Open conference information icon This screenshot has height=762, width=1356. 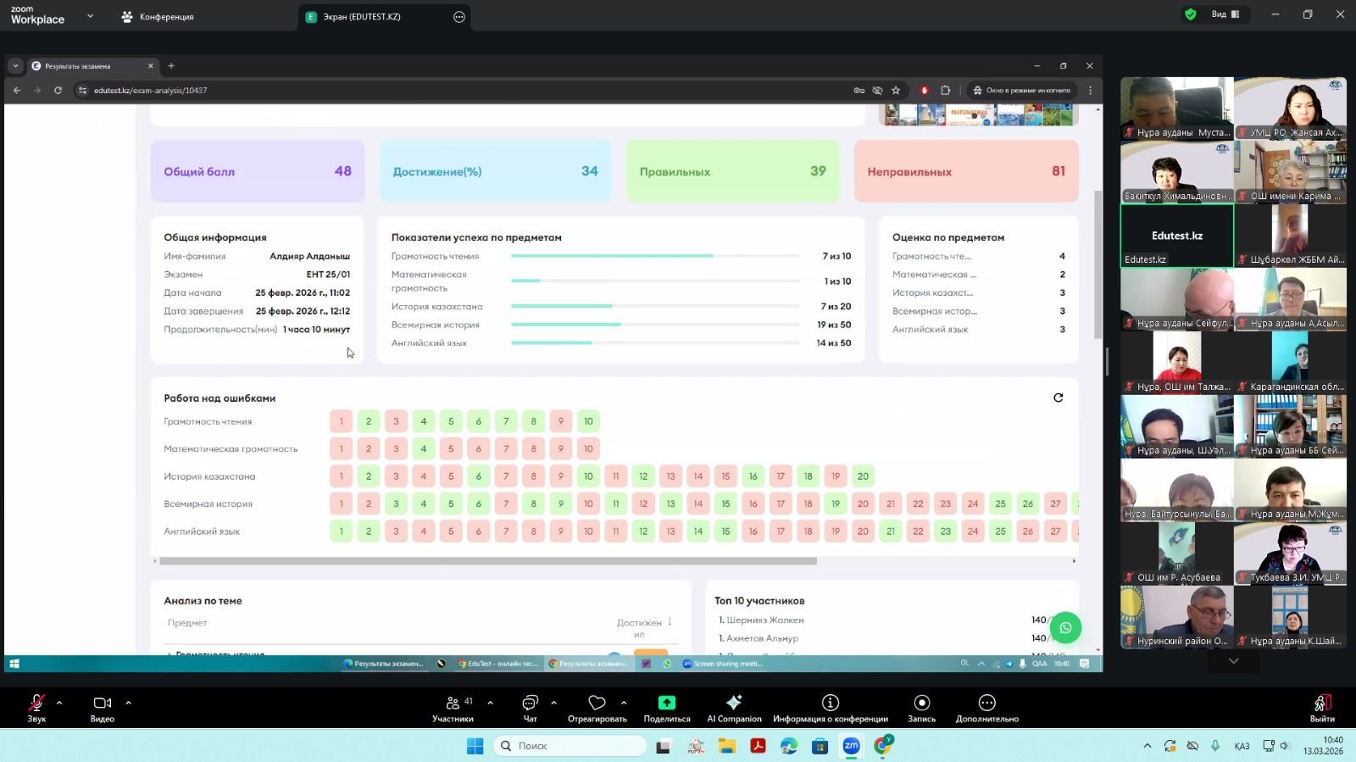pyautogui.click(x=830, y=703)
